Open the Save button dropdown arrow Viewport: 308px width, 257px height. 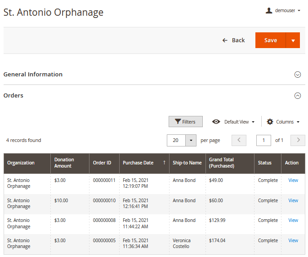click(293, 40)
